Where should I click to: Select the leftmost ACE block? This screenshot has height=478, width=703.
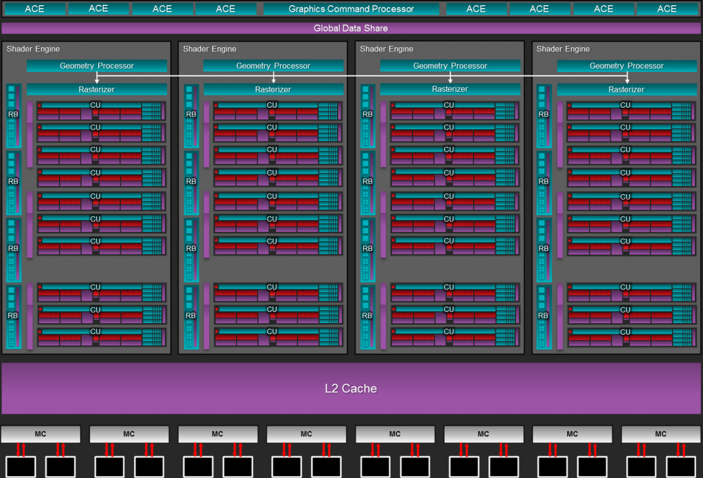click(34, 9)
